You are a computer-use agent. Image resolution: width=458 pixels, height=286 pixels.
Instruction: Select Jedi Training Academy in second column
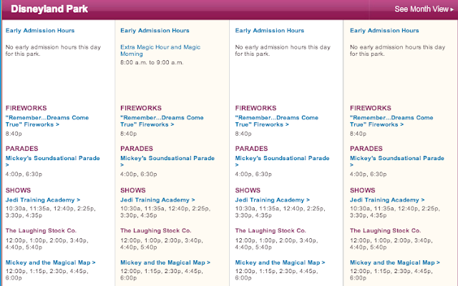click(x=157, y=199)
